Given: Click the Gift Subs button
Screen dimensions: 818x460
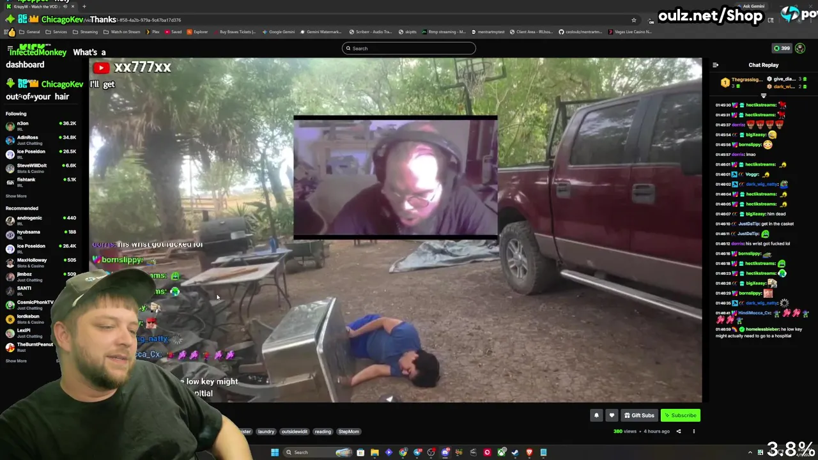Looking at the screenshot, I should 639,415.
